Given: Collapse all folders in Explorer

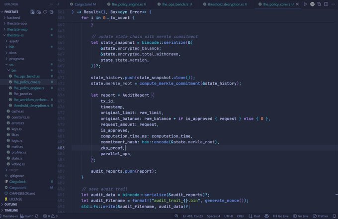Looking at the screenshot, I should [x=51, y=12].
